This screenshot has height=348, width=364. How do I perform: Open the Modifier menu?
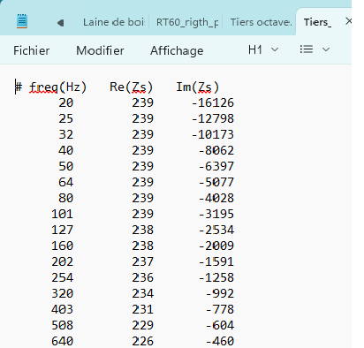[x=100, y=50]
